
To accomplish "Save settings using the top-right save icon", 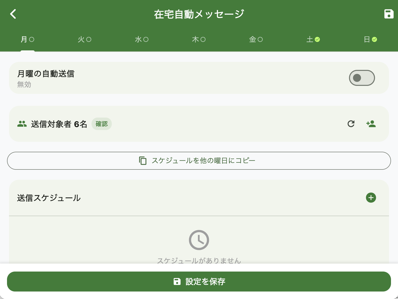I will [389, 14].
